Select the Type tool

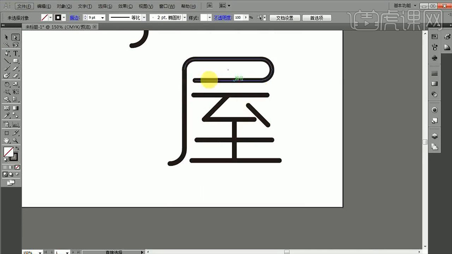16,53
